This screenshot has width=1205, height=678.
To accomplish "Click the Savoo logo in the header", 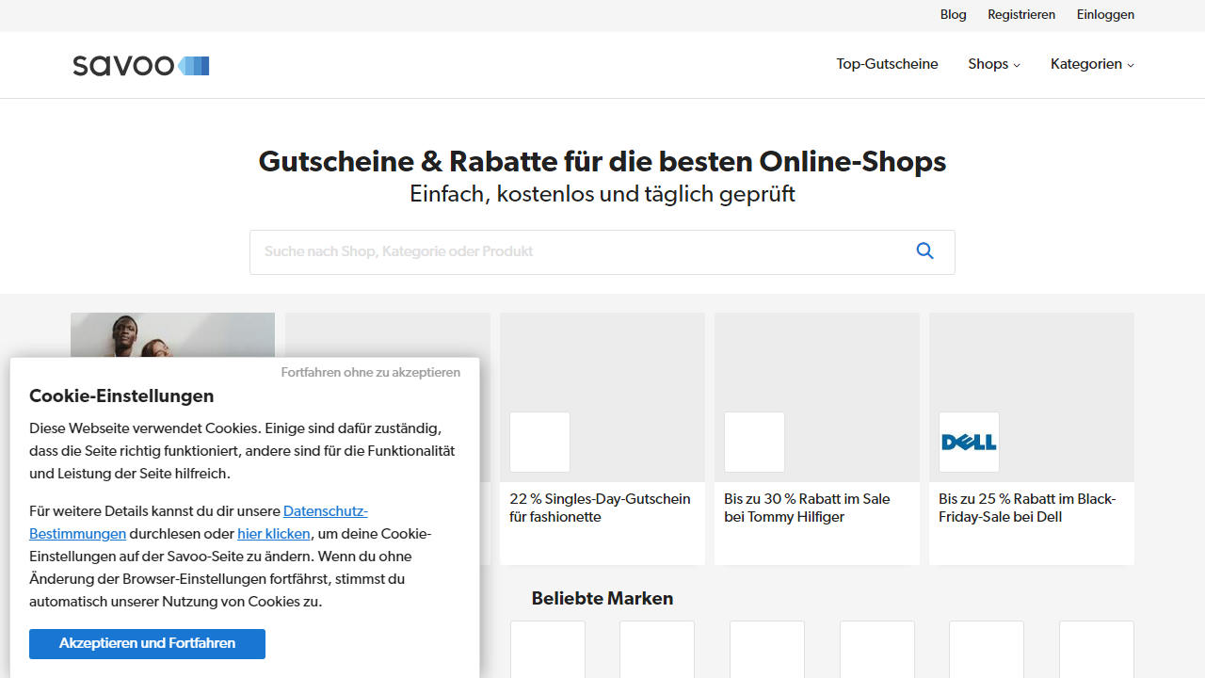I will [140, 65].
